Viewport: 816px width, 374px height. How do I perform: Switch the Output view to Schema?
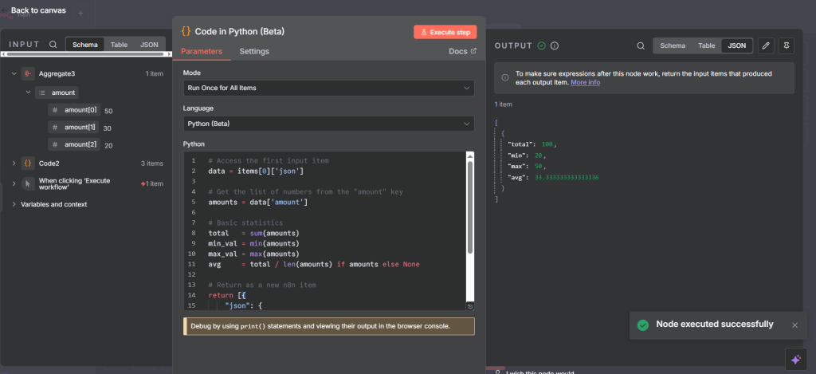tap(672, 46)
